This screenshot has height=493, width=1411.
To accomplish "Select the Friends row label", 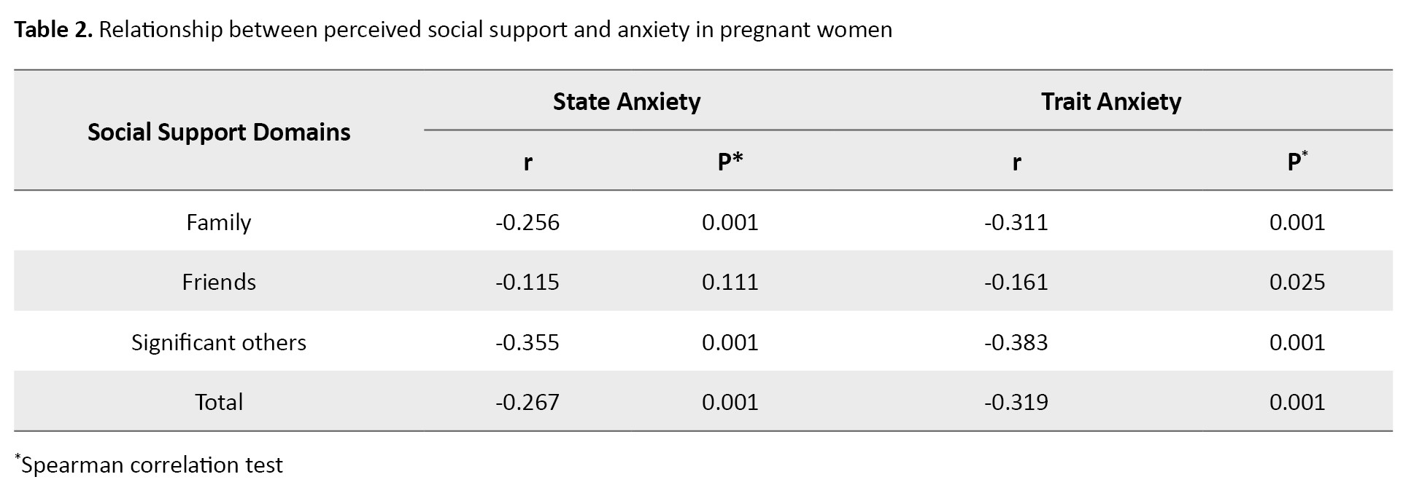I will point(219,282).
